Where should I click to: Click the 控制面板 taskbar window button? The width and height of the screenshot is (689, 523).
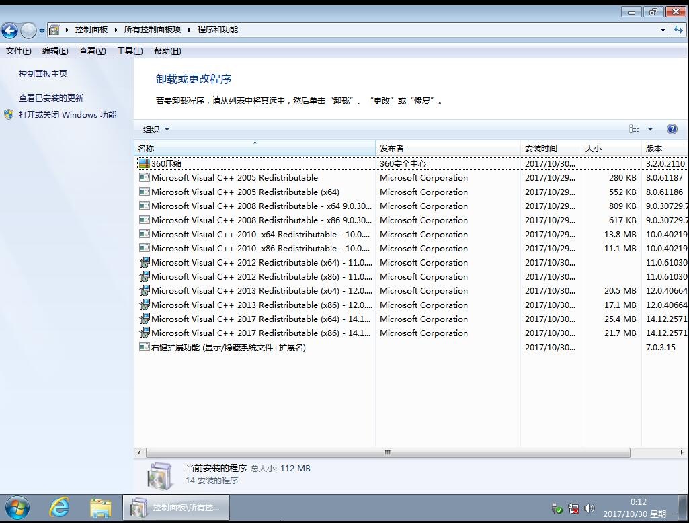tap(175, 508)
